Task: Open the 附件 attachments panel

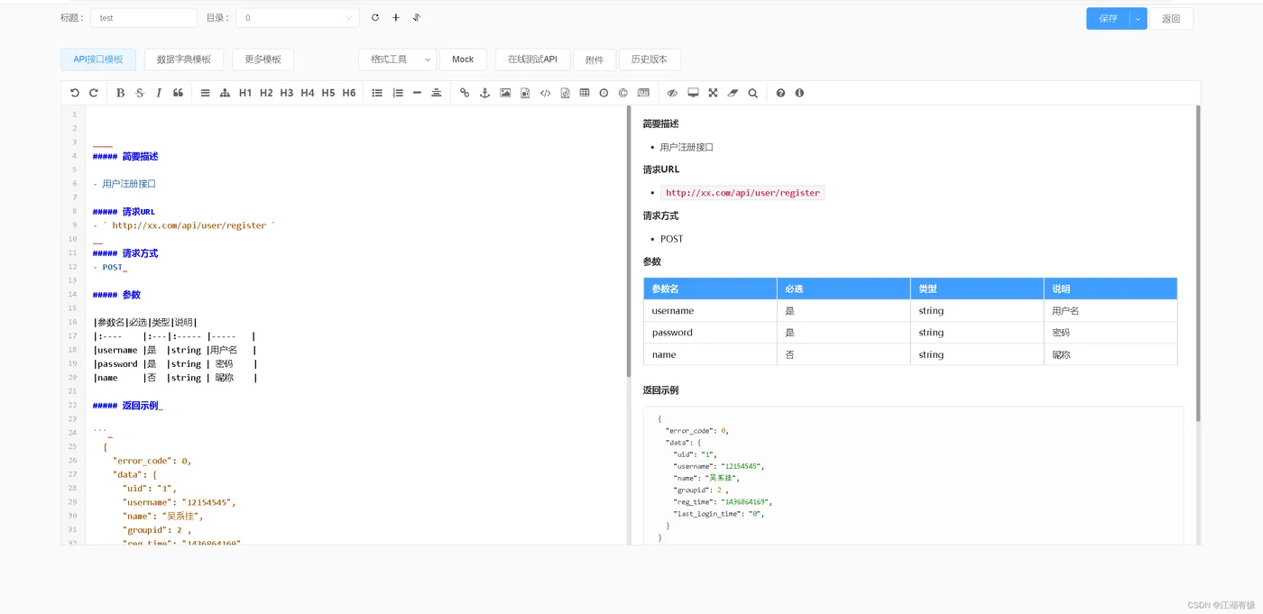Action: coord(595,60)
